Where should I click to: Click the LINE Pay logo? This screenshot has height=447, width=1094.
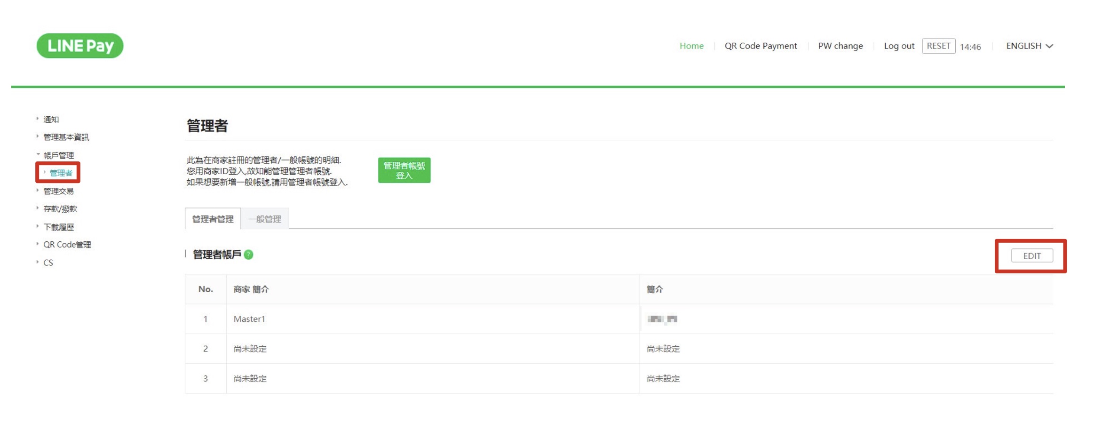click(x=80, y=46)
